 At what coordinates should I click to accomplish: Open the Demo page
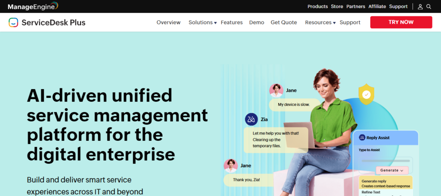[257, 22]
